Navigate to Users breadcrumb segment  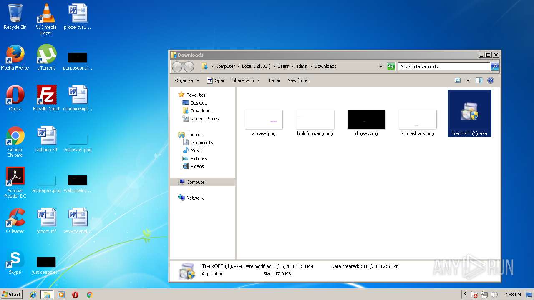283,67
